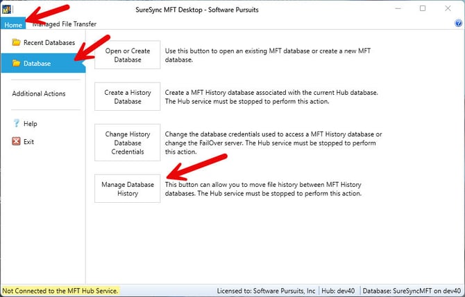Click the Additional Actions heading
Screen dimensions: 465x297
point(39,93)
